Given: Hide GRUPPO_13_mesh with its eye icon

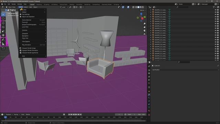Looking at the screenshot, I should tap(216, 10).
